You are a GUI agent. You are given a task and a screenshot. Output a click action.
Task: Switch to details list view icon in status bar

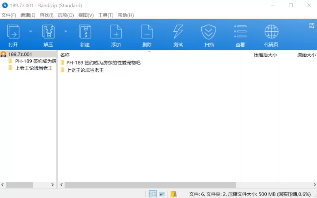pos(153,194)
